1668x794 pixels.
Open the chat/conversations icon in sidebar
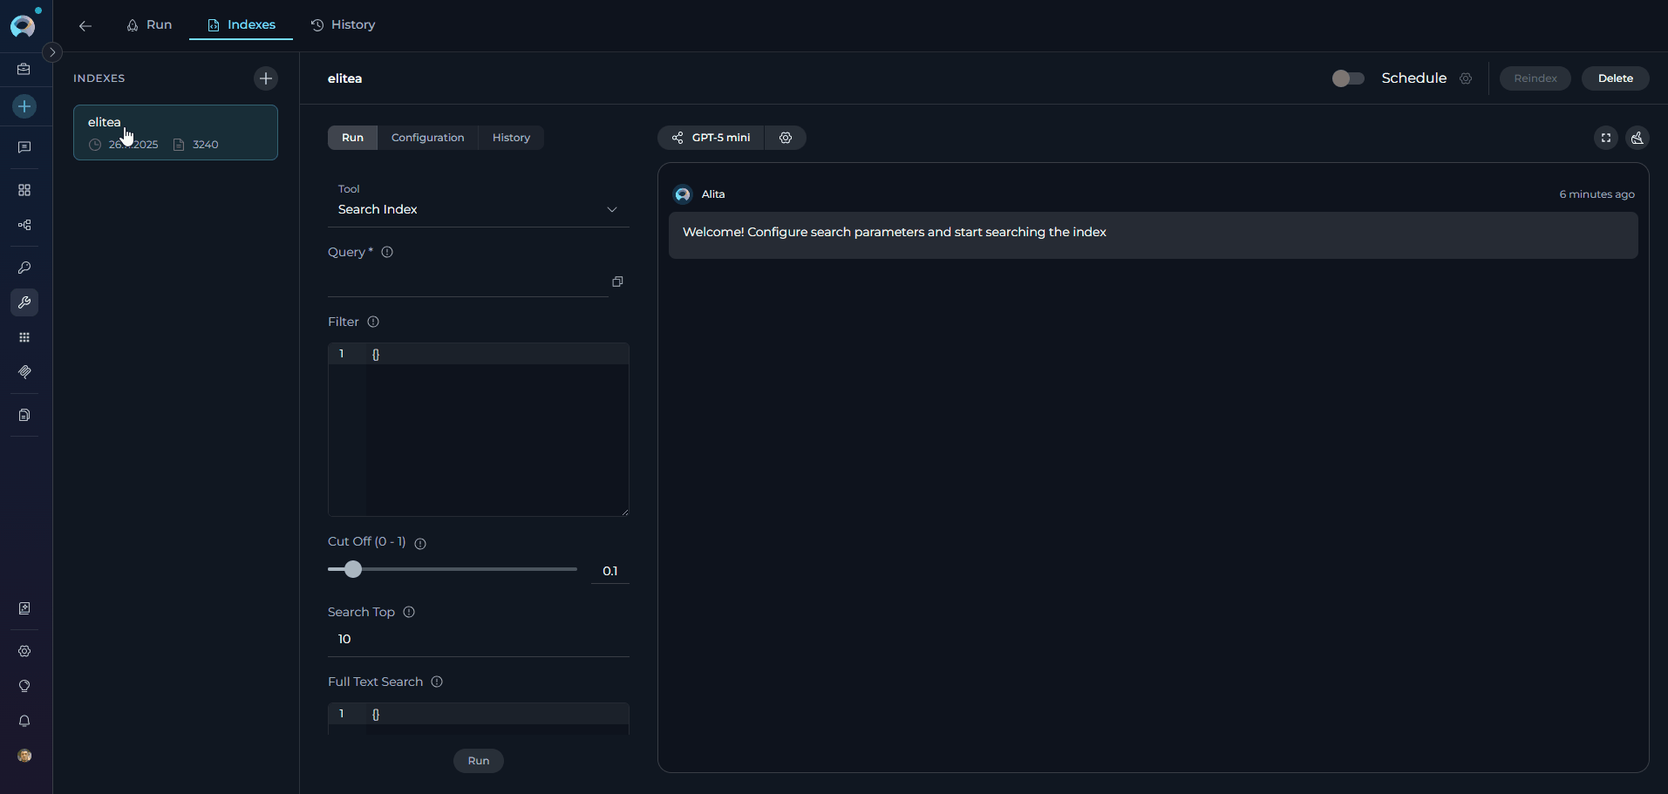pos(24,147)
